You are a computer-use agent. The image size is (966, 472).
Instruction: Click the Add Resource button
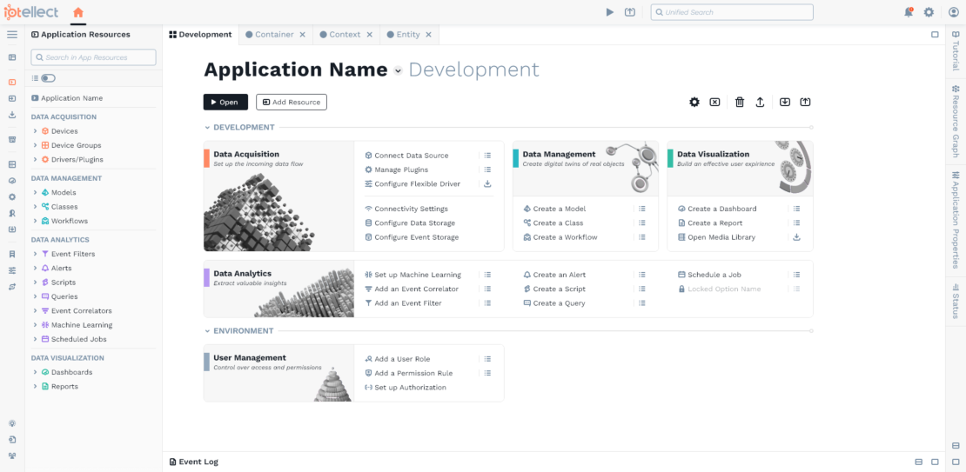click(292, 103)
